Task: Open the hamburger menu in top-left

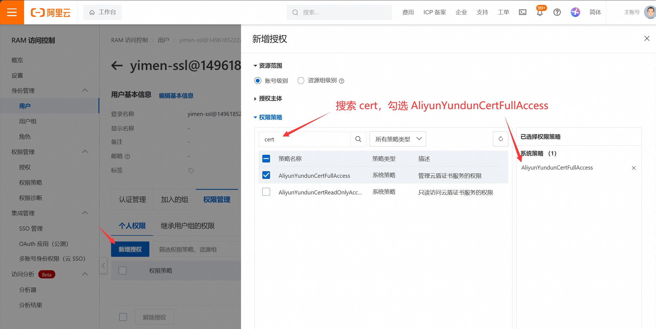Action: [12, 12]
